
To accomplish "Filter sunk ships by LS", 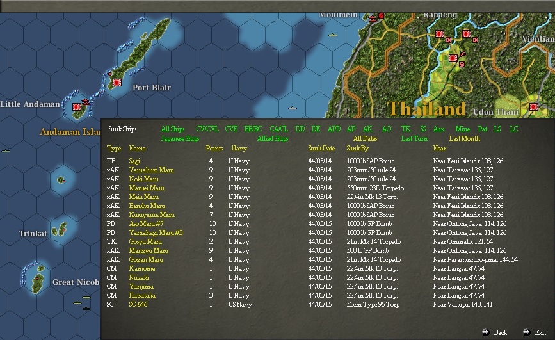I will [x=497, y=129].
